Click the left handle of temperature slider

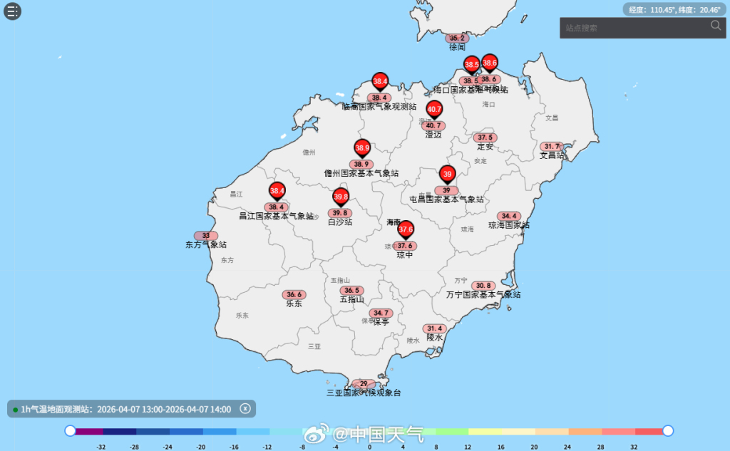(70, 430)
